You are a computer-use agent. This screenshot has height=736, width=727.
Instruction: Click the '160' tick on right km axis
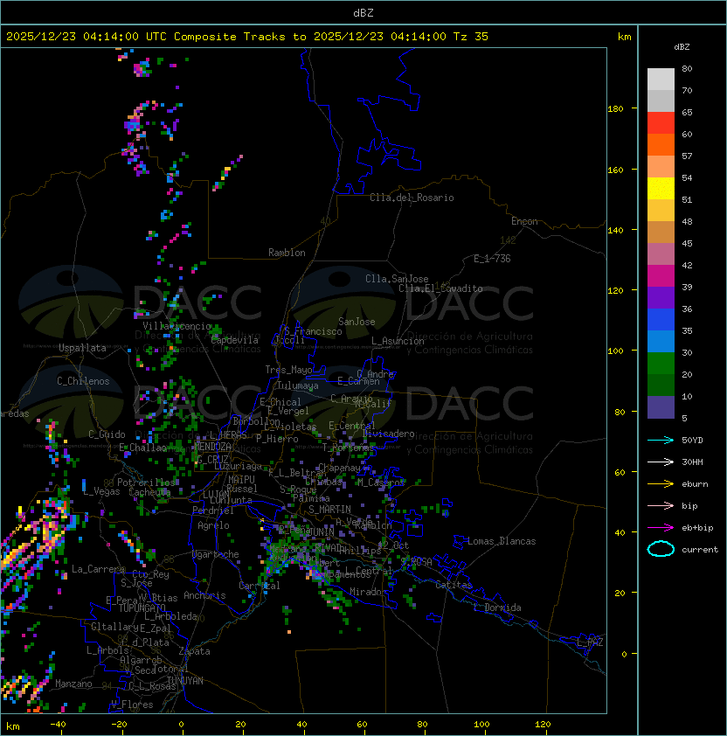pos(615,170)
